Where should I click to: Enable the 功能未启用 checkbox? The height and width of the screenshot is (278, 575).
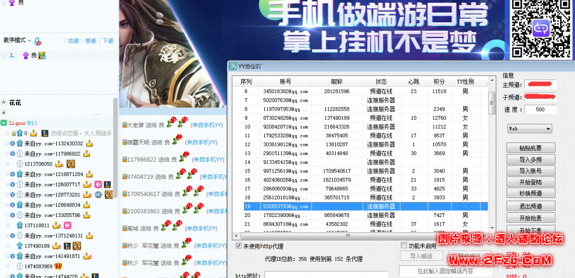click(x=404, y=245)
